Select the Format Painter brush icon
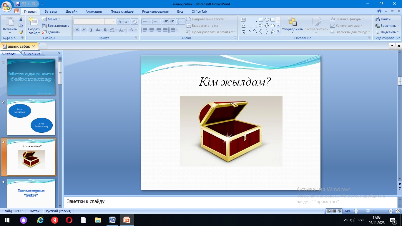Image resolution: width=402 pixels, height=226 pixels. tap(21, 32)
